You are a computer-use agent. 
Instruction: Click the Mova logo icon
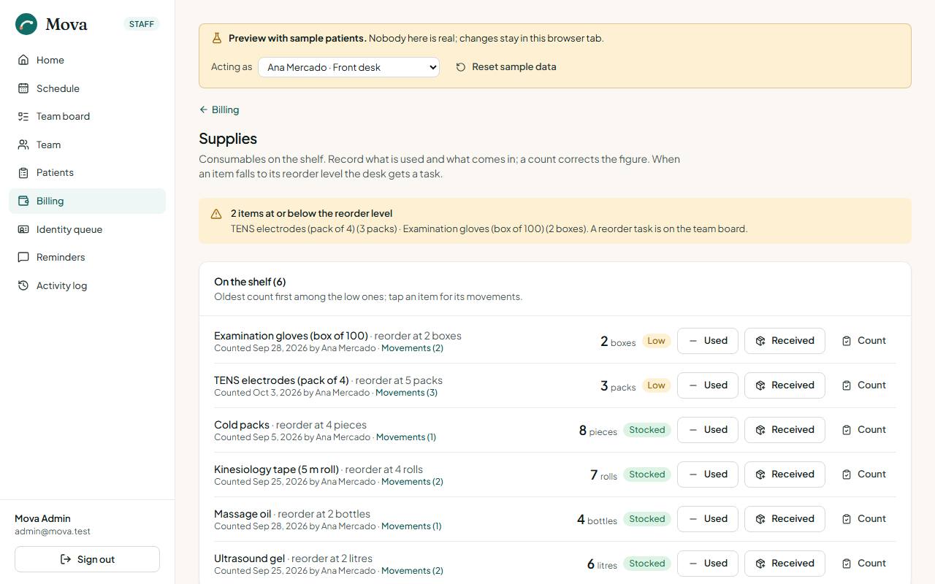(x=26, y=24)
